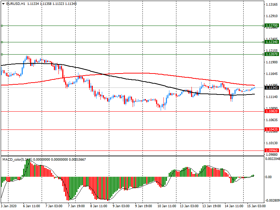280x210 pixels.
Task: Click the green 1.12070 level label
Action: tap(272, 54)
